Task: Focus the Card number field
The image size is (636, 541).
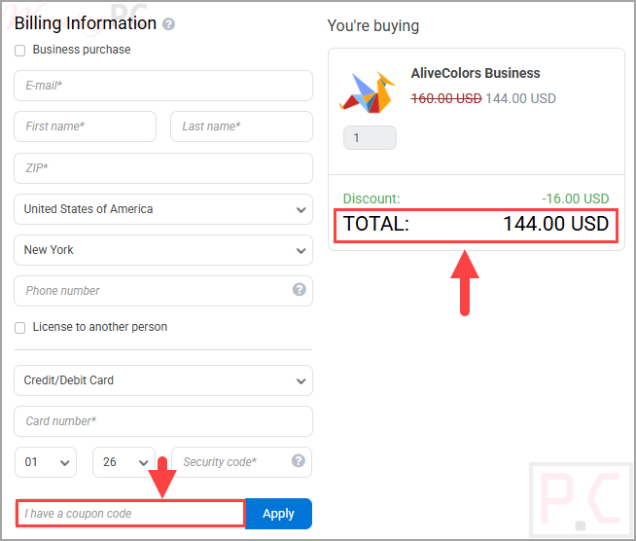Action: coord(163,421)
